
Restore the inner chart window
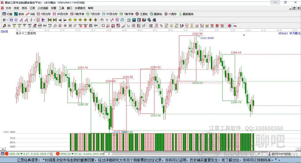[x=294, y=8]
